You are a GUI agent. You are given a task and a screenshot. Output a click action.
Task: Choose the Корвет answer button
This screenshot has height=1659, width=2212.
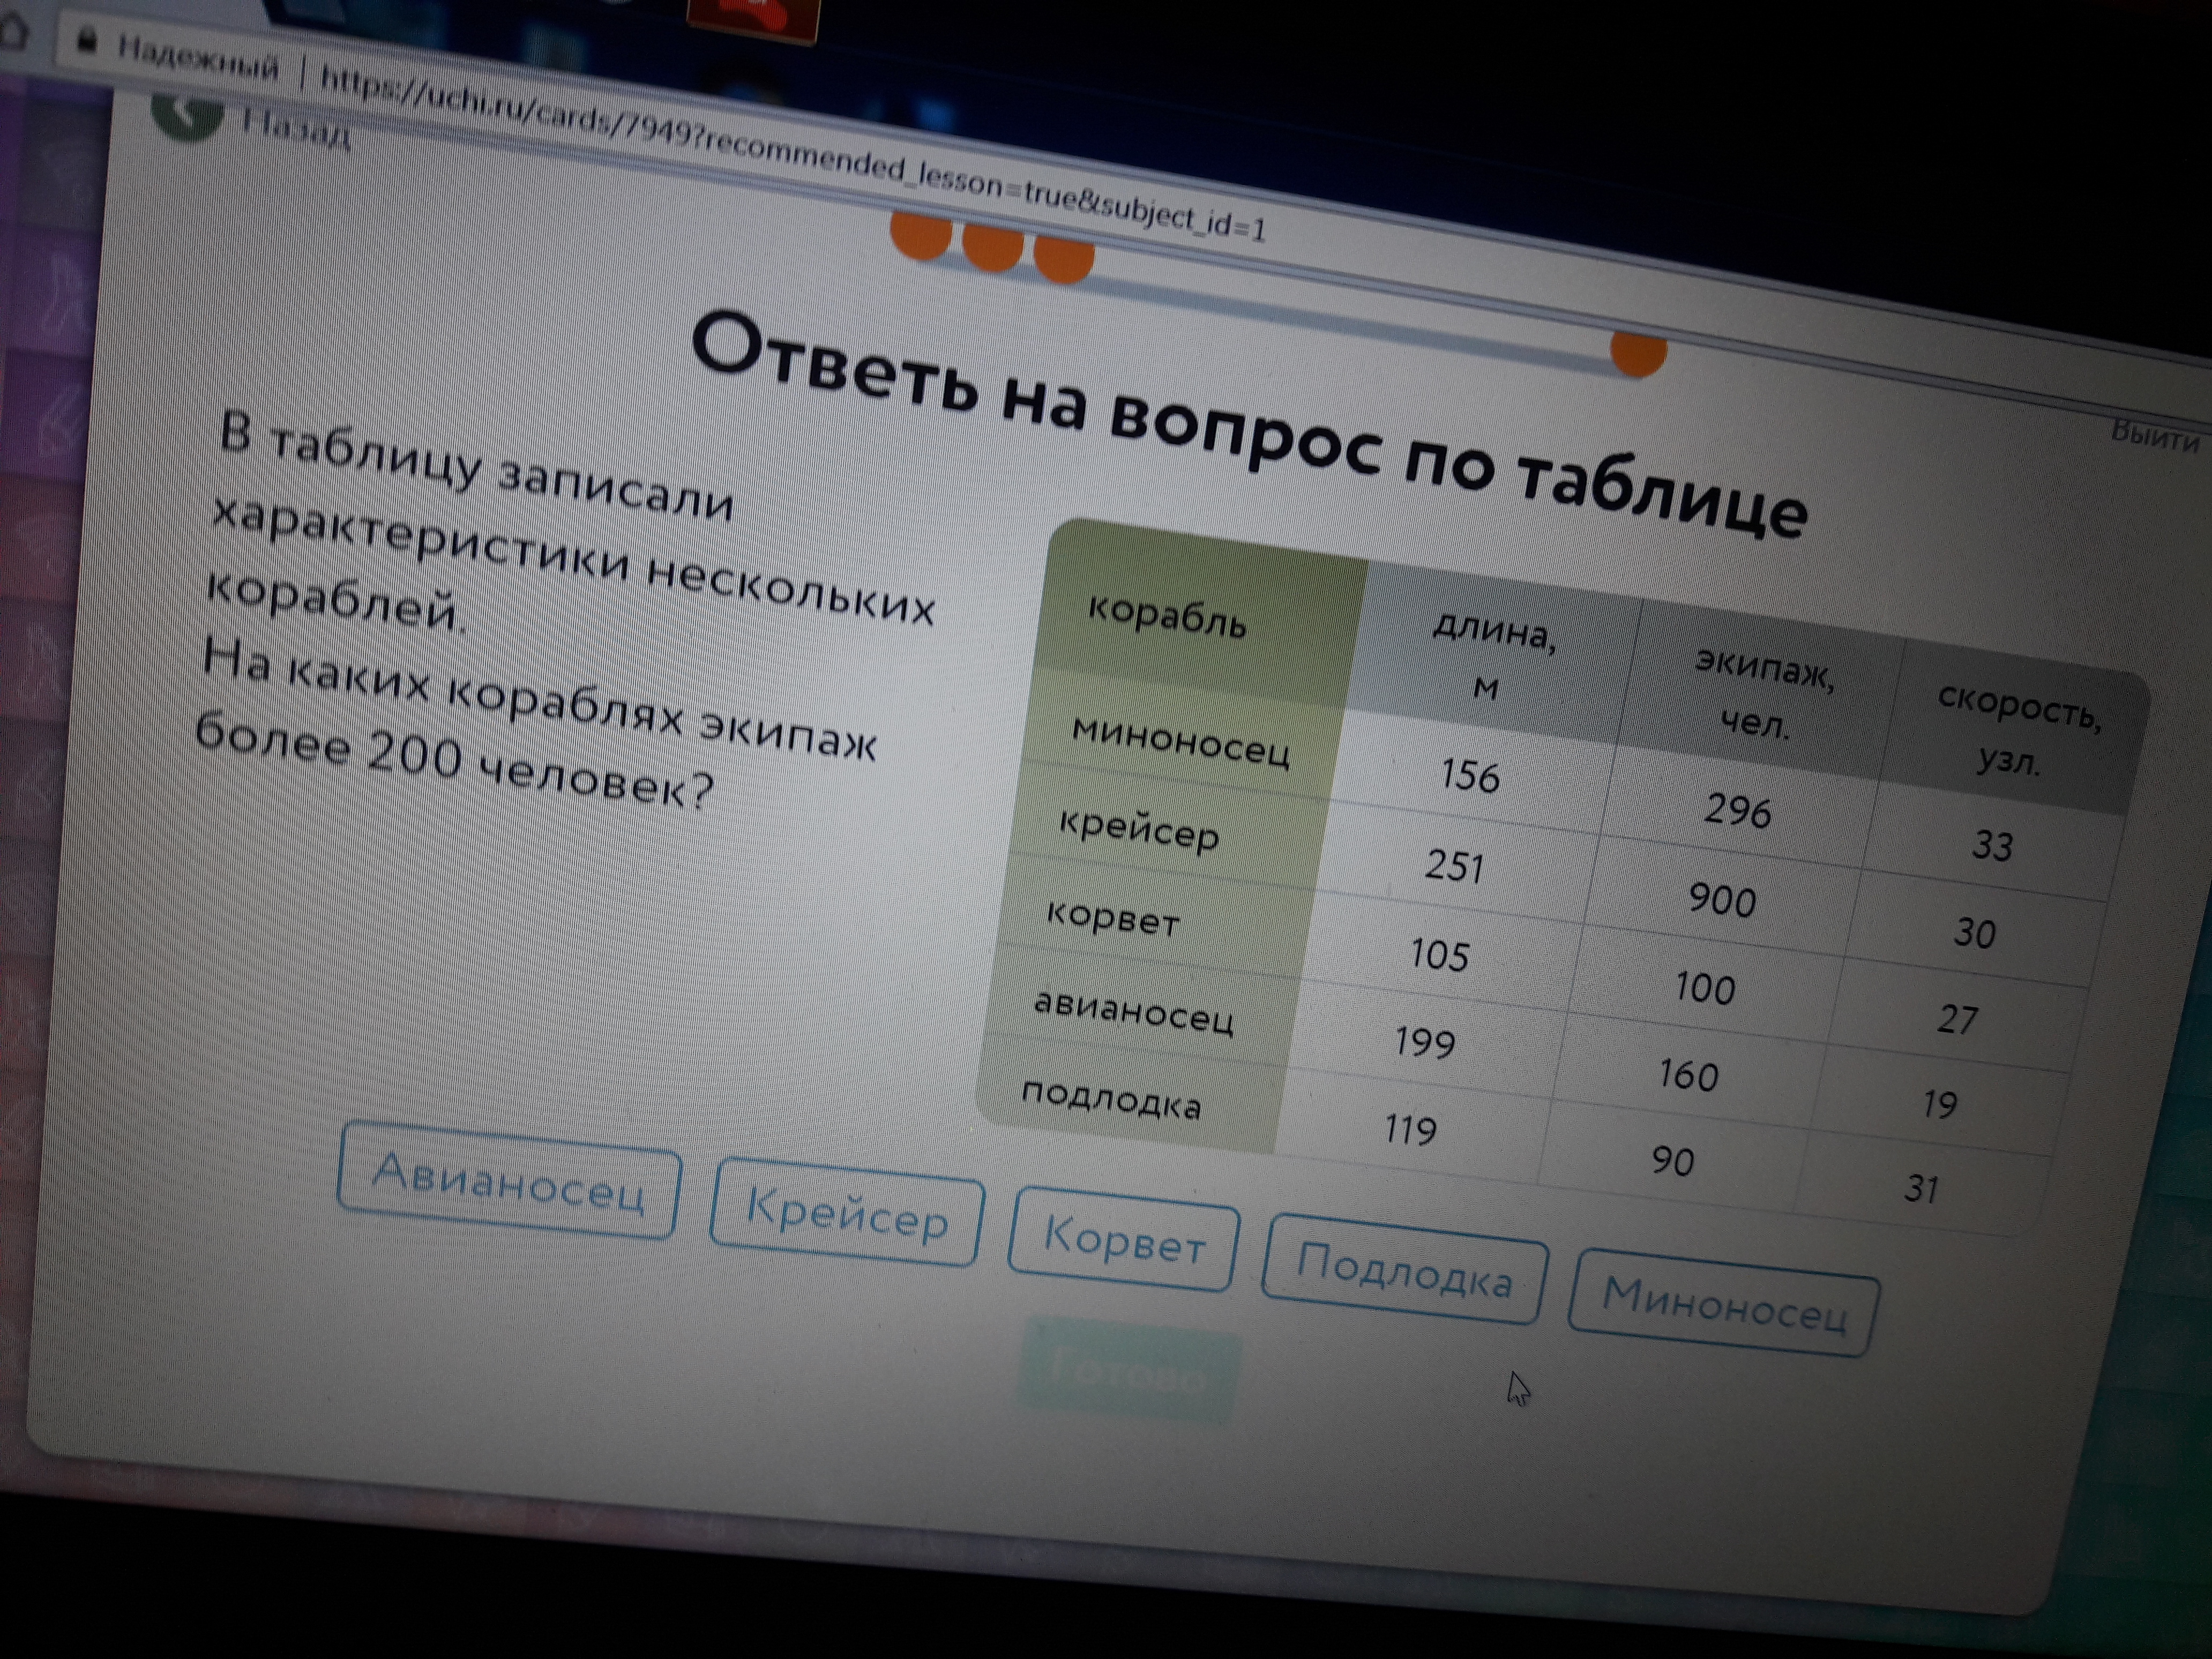1124,1239
